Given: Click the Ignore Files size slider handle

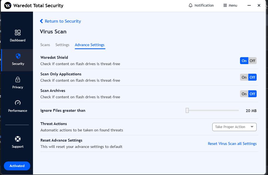Looking at the screenshot, I should click(x=187, y=110).
